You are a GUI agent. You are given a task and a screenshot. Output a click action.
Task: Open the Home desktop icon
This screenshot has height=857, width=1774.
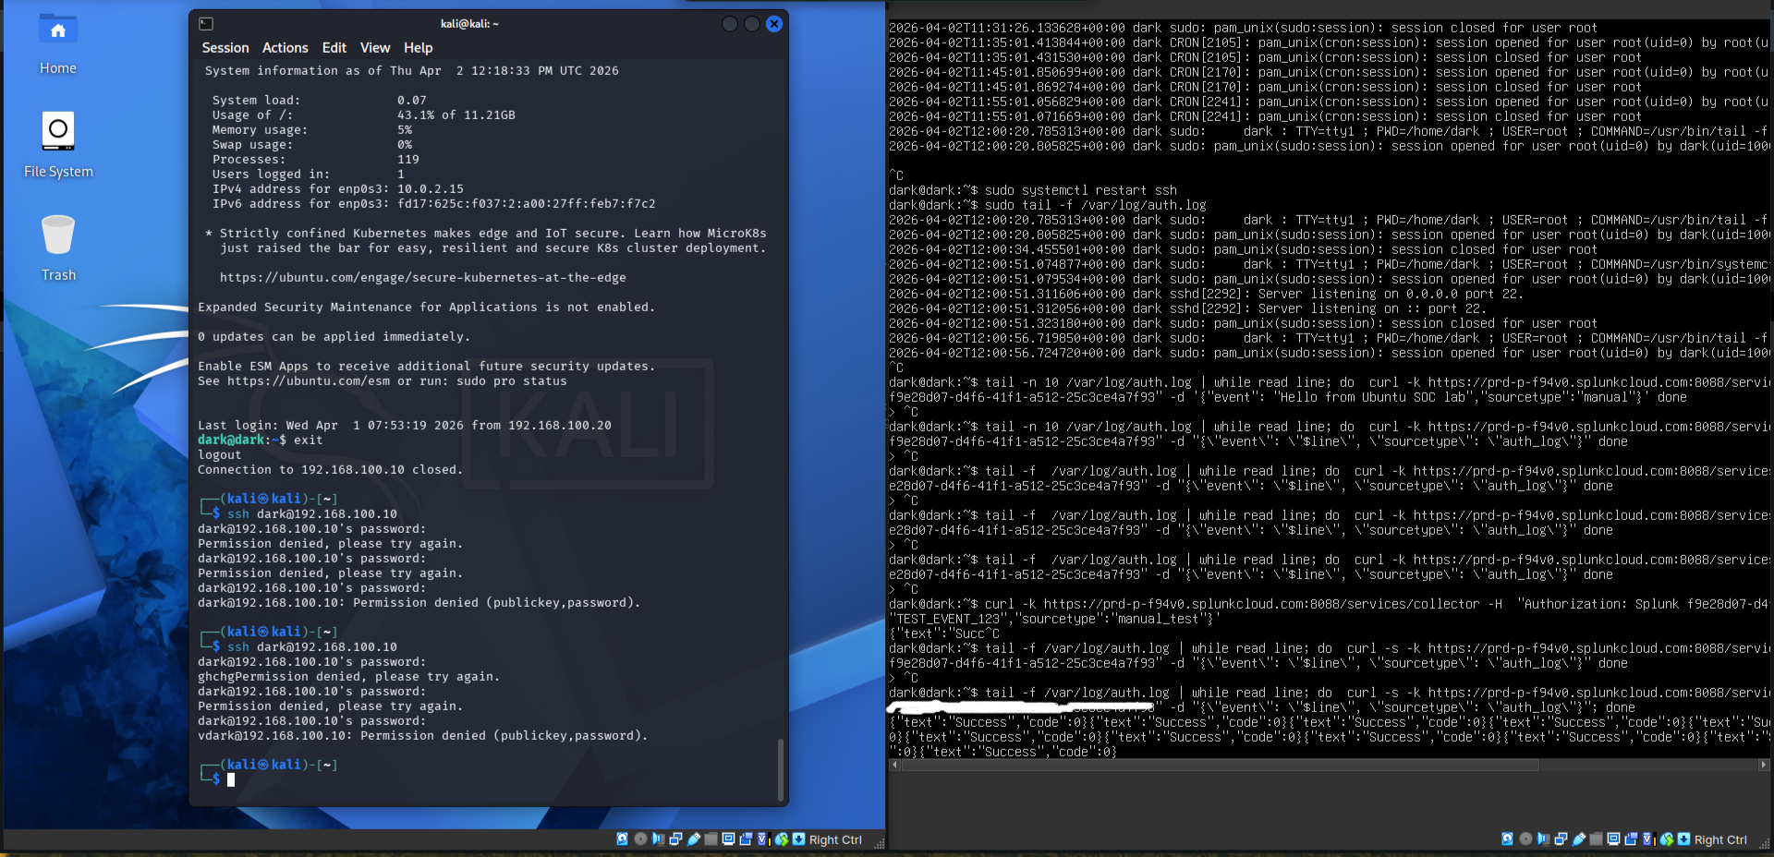pyautogui.click(x=57, y=44)
